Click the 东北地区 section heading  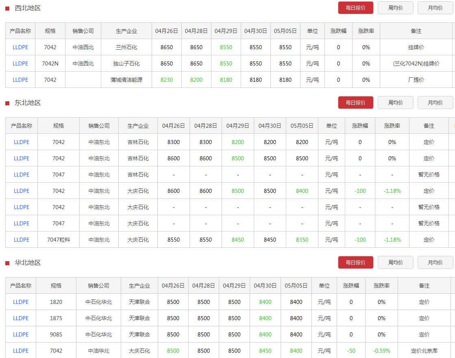28,103
